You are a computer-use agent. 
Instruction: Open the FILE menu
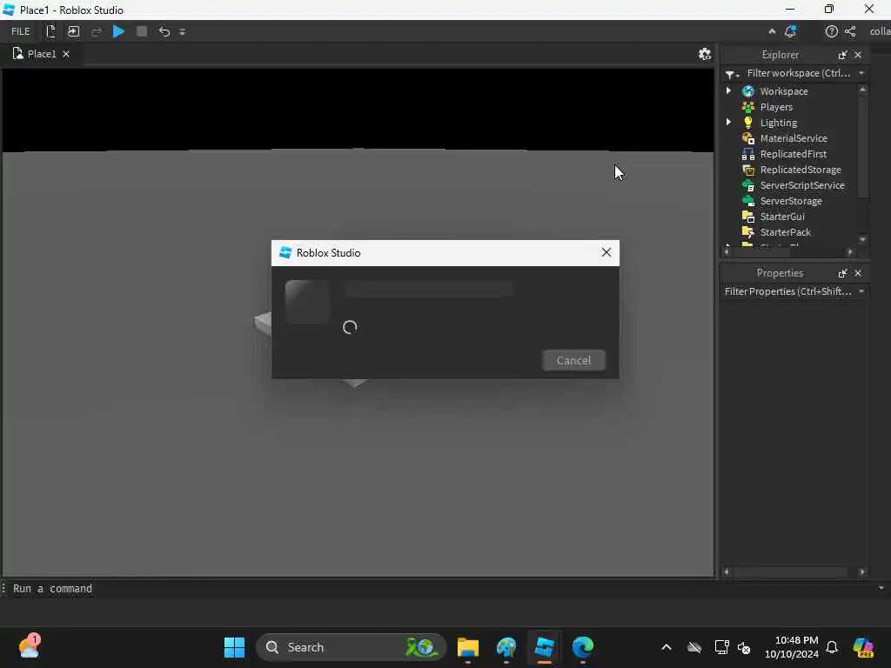point(21,31)
